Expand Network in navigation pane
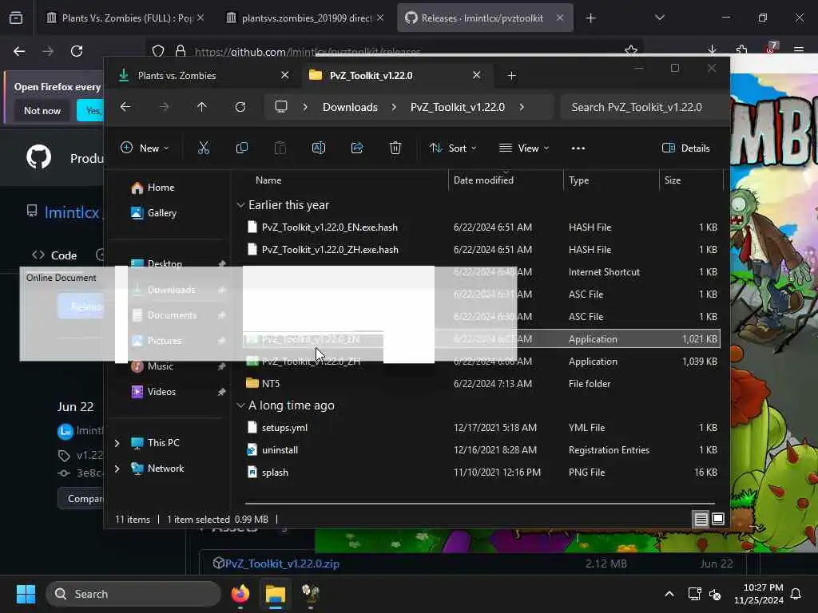818x613 pixels. 117,469
